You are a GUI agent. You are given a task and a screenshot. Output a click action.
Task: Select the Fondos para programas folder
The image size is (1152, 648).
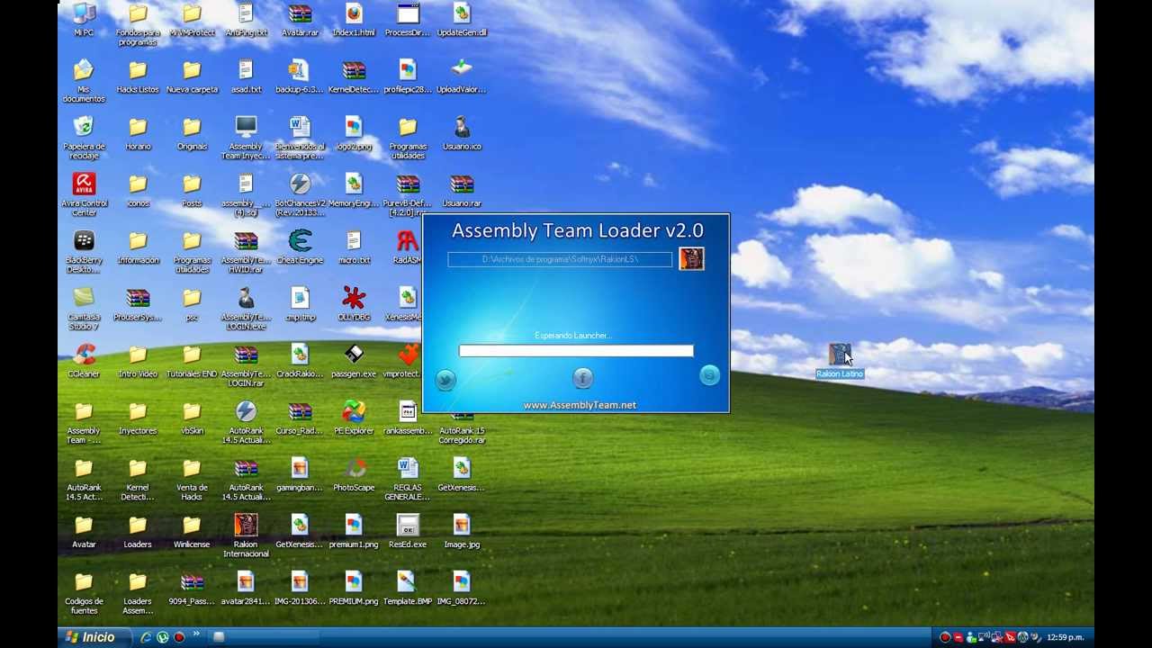pos(138,24)
